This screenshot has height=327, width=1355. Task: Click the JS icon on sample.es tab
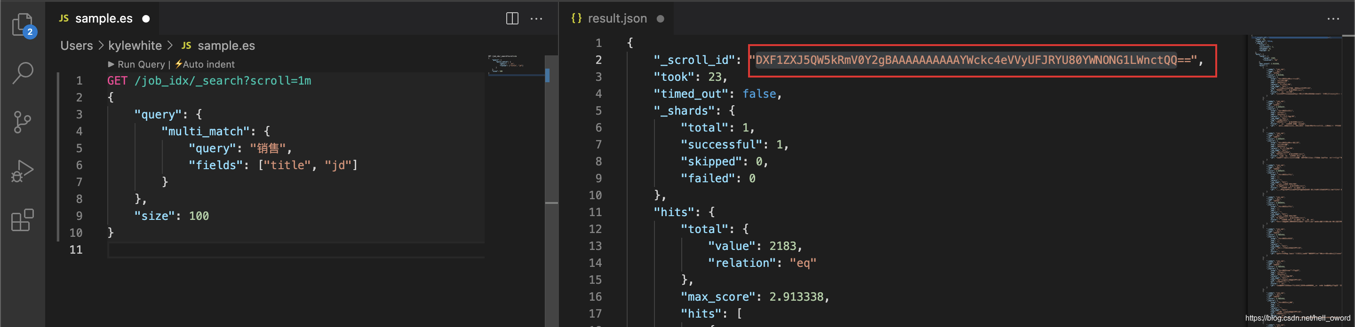pyautogui.click(x=64, y=18)
